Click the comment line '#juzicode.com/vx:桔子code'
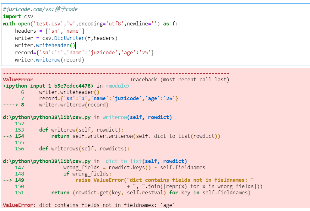 (x=40, y=9)
